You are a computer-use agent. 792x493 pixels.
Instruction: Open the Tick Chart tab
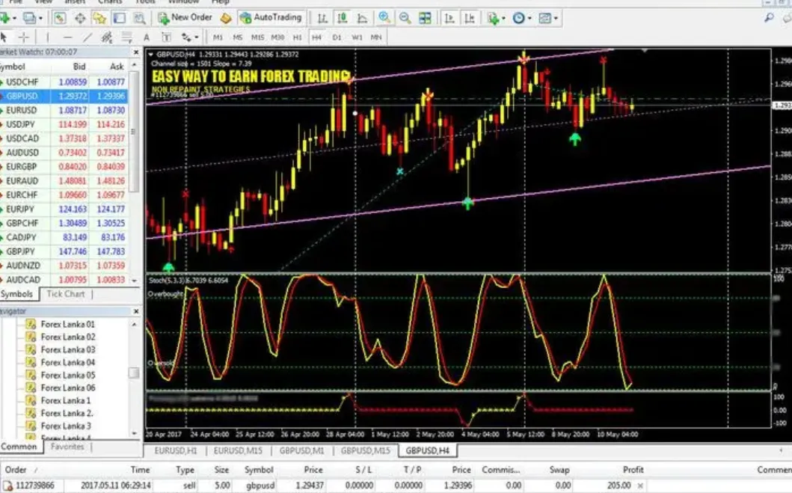click(65, 294)
